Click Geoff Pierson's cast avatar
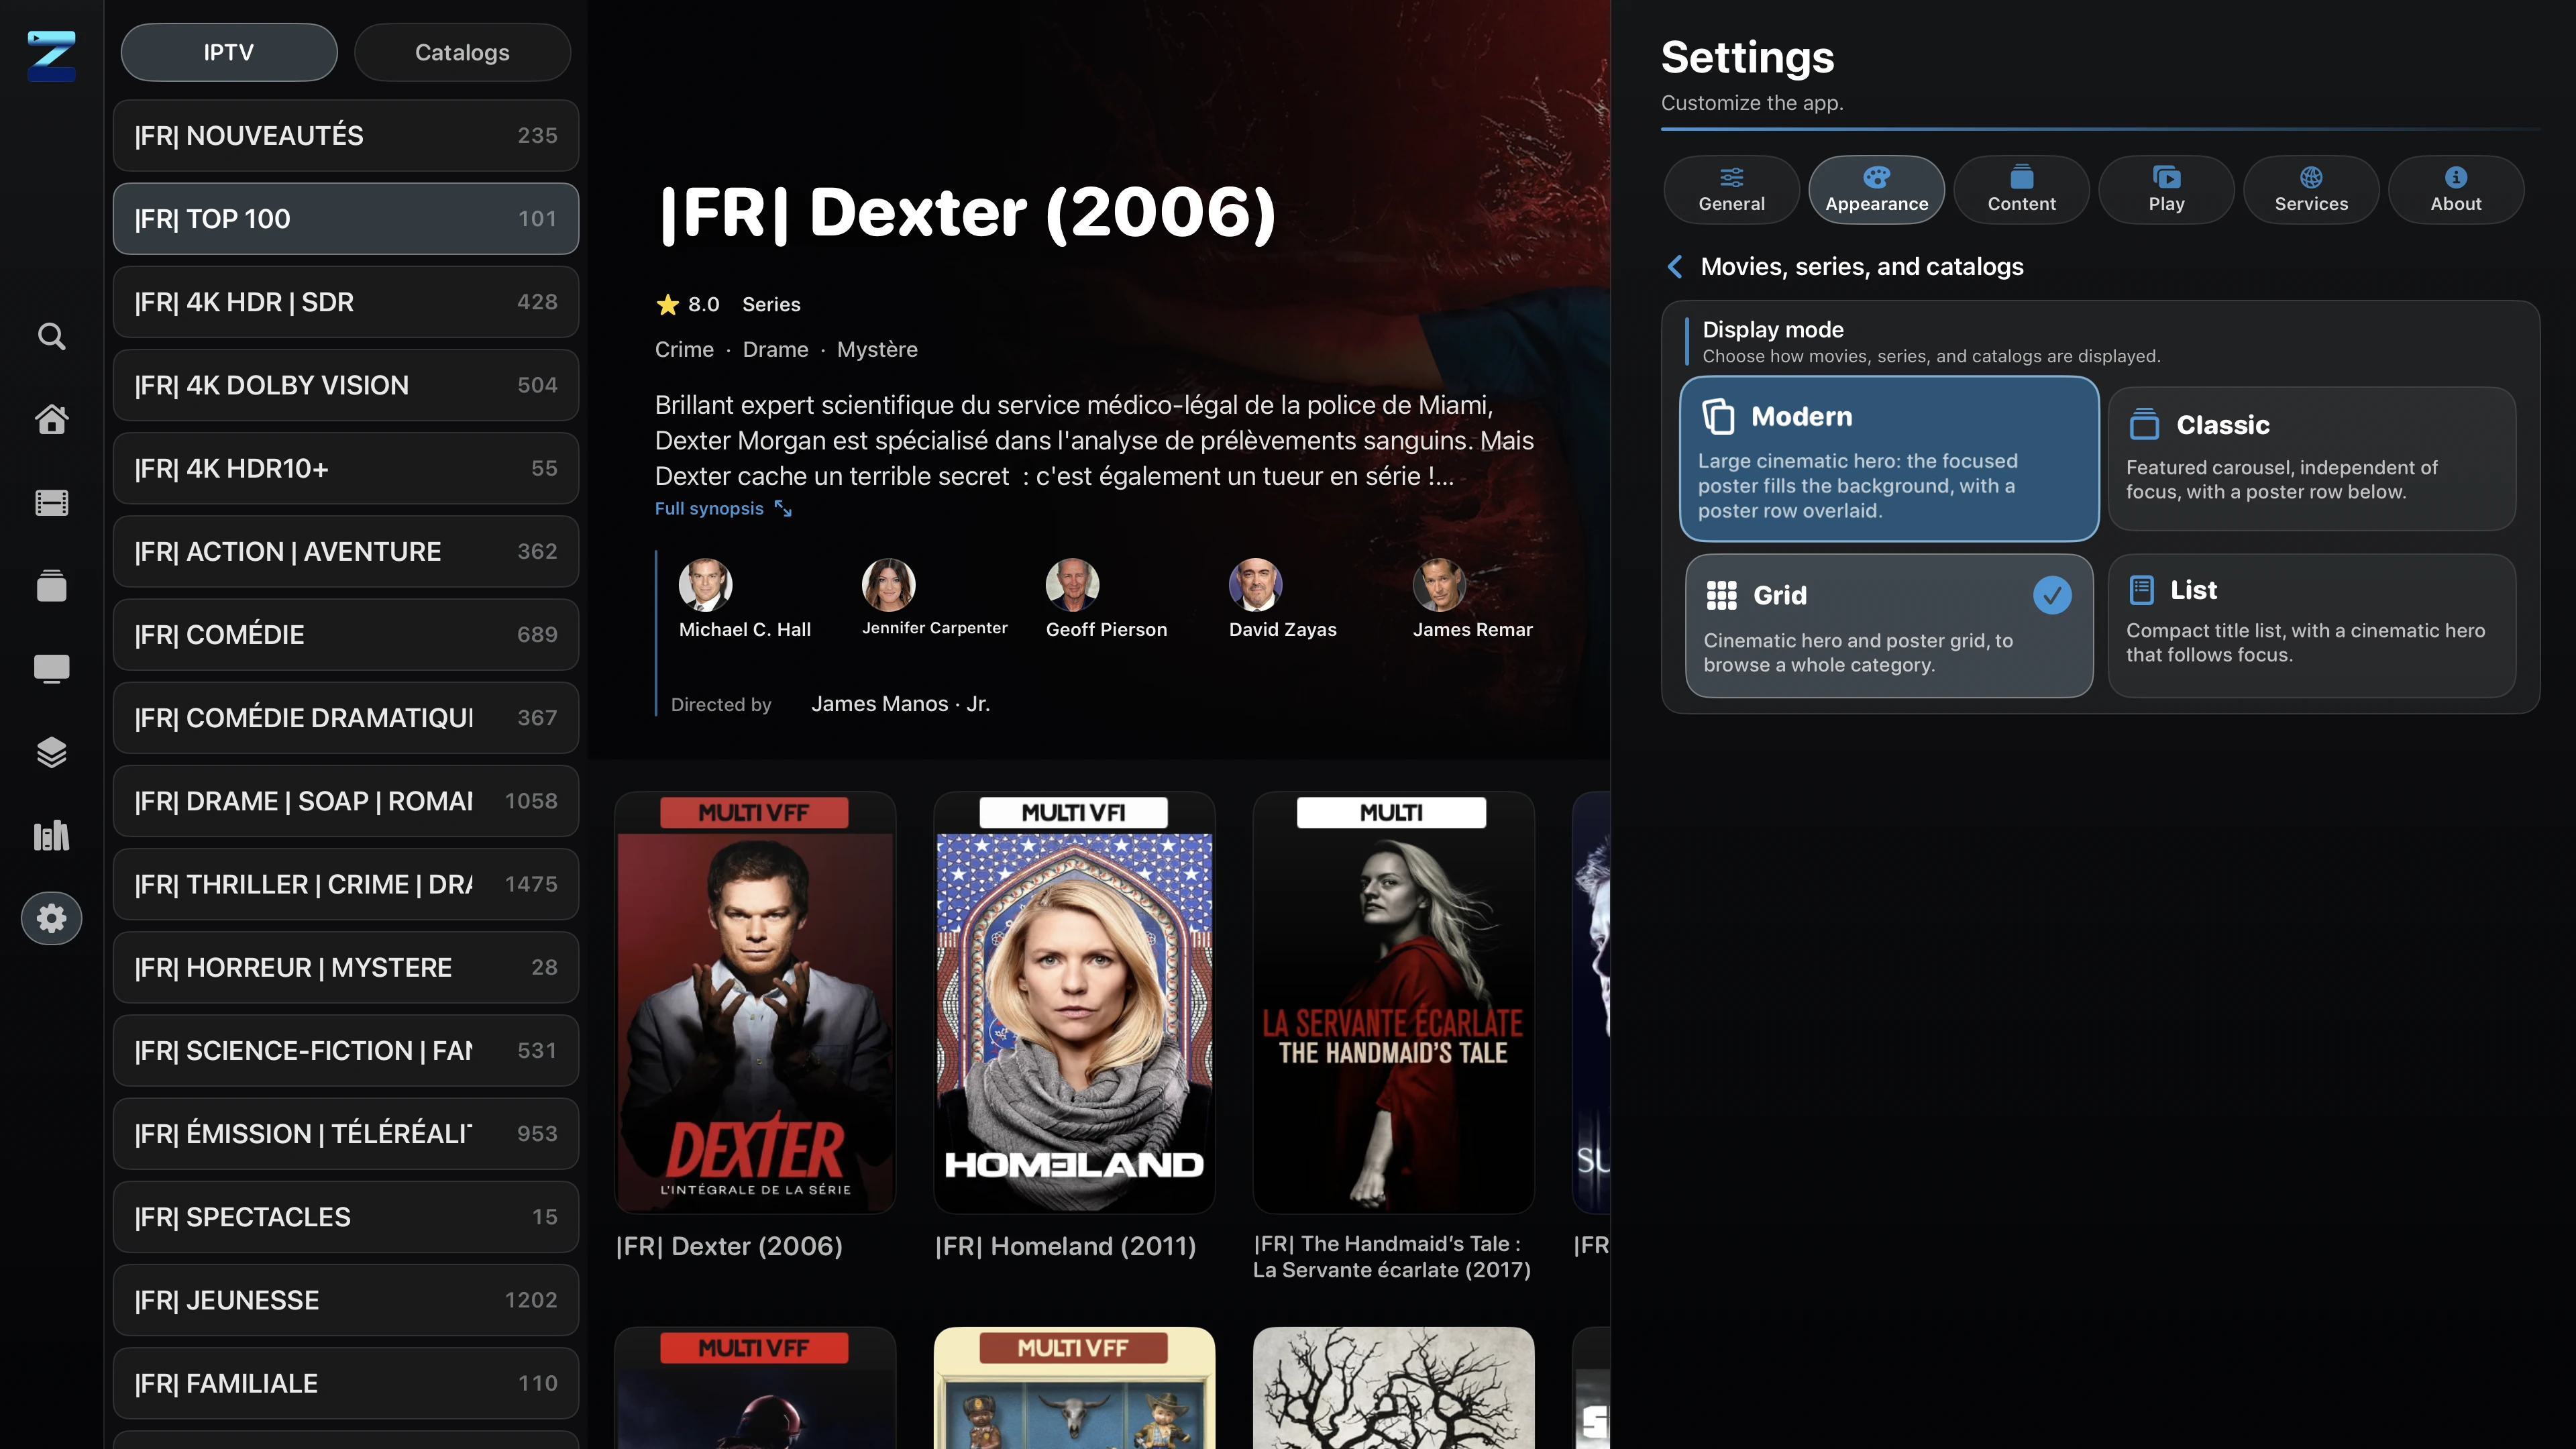This screenshot has width=2576, height=1449. pos(1072,584)
